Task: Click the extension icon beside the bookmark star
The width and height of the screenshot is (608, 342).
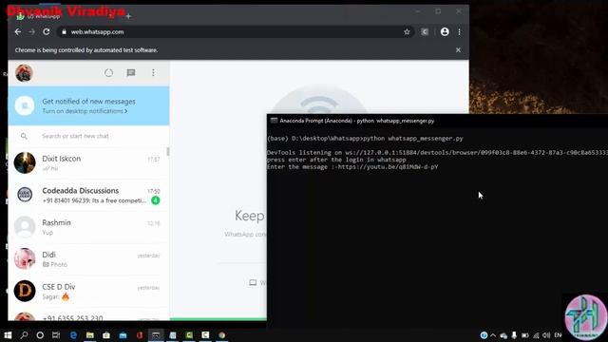Action: tap(425, 31)
